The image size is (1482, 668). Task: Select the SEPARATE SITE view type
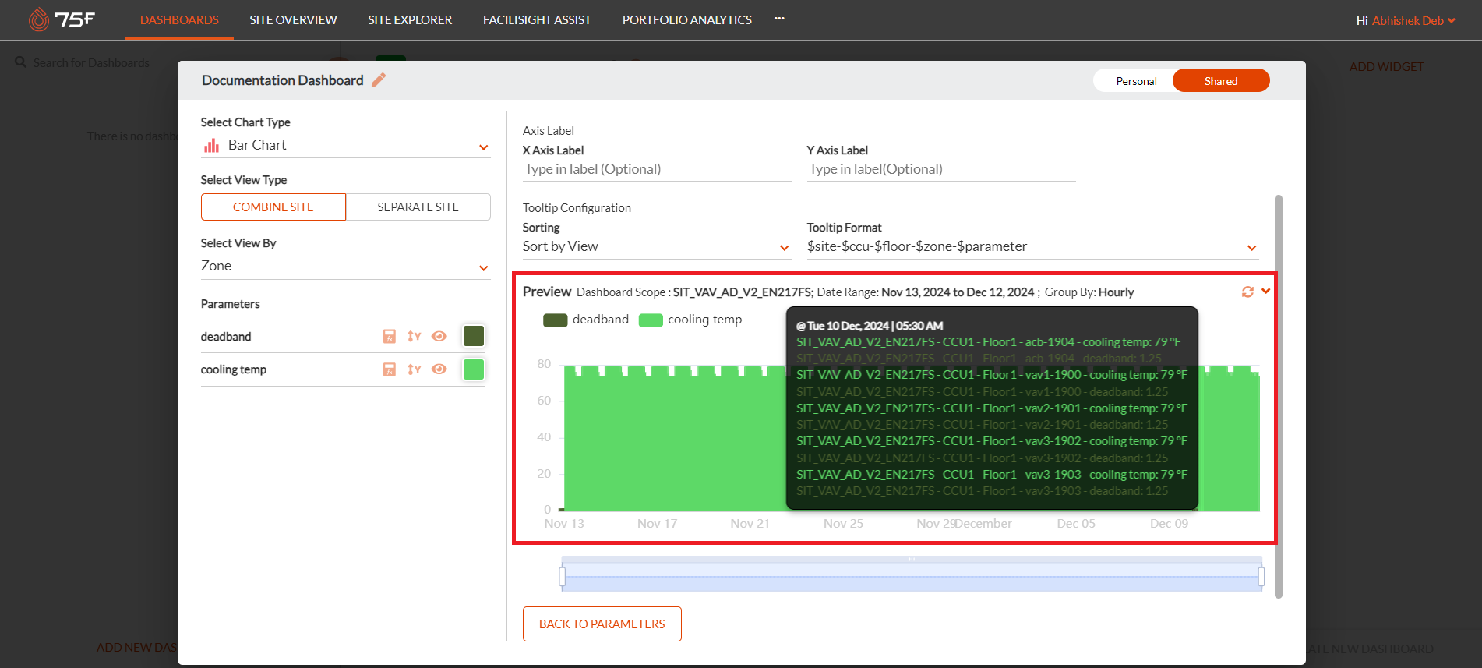pos(418,207)
